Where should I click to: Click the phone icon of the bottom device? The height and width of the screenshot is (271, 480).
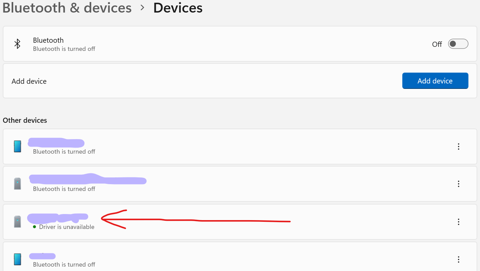point(17,259)
